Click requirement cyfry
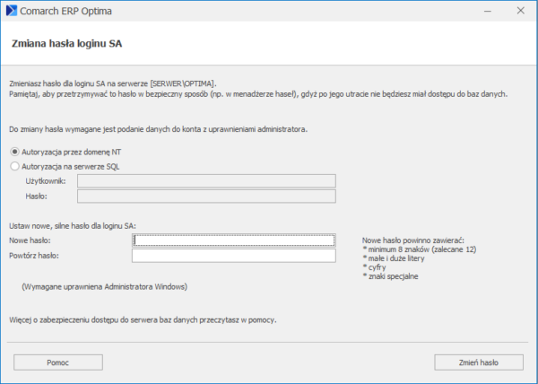This screenshot has height=384, width=538. (x=374, y=267)
